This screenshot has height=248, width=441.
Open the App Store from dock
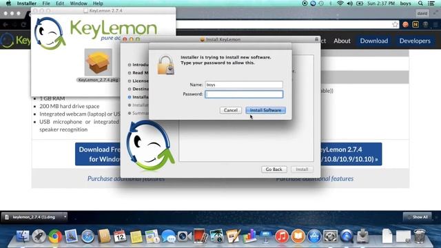[314, 236]
